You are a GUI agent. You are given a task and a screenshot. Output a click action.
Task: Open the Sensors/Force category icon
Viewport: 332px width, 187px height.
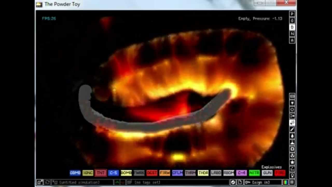click(292, 116)
